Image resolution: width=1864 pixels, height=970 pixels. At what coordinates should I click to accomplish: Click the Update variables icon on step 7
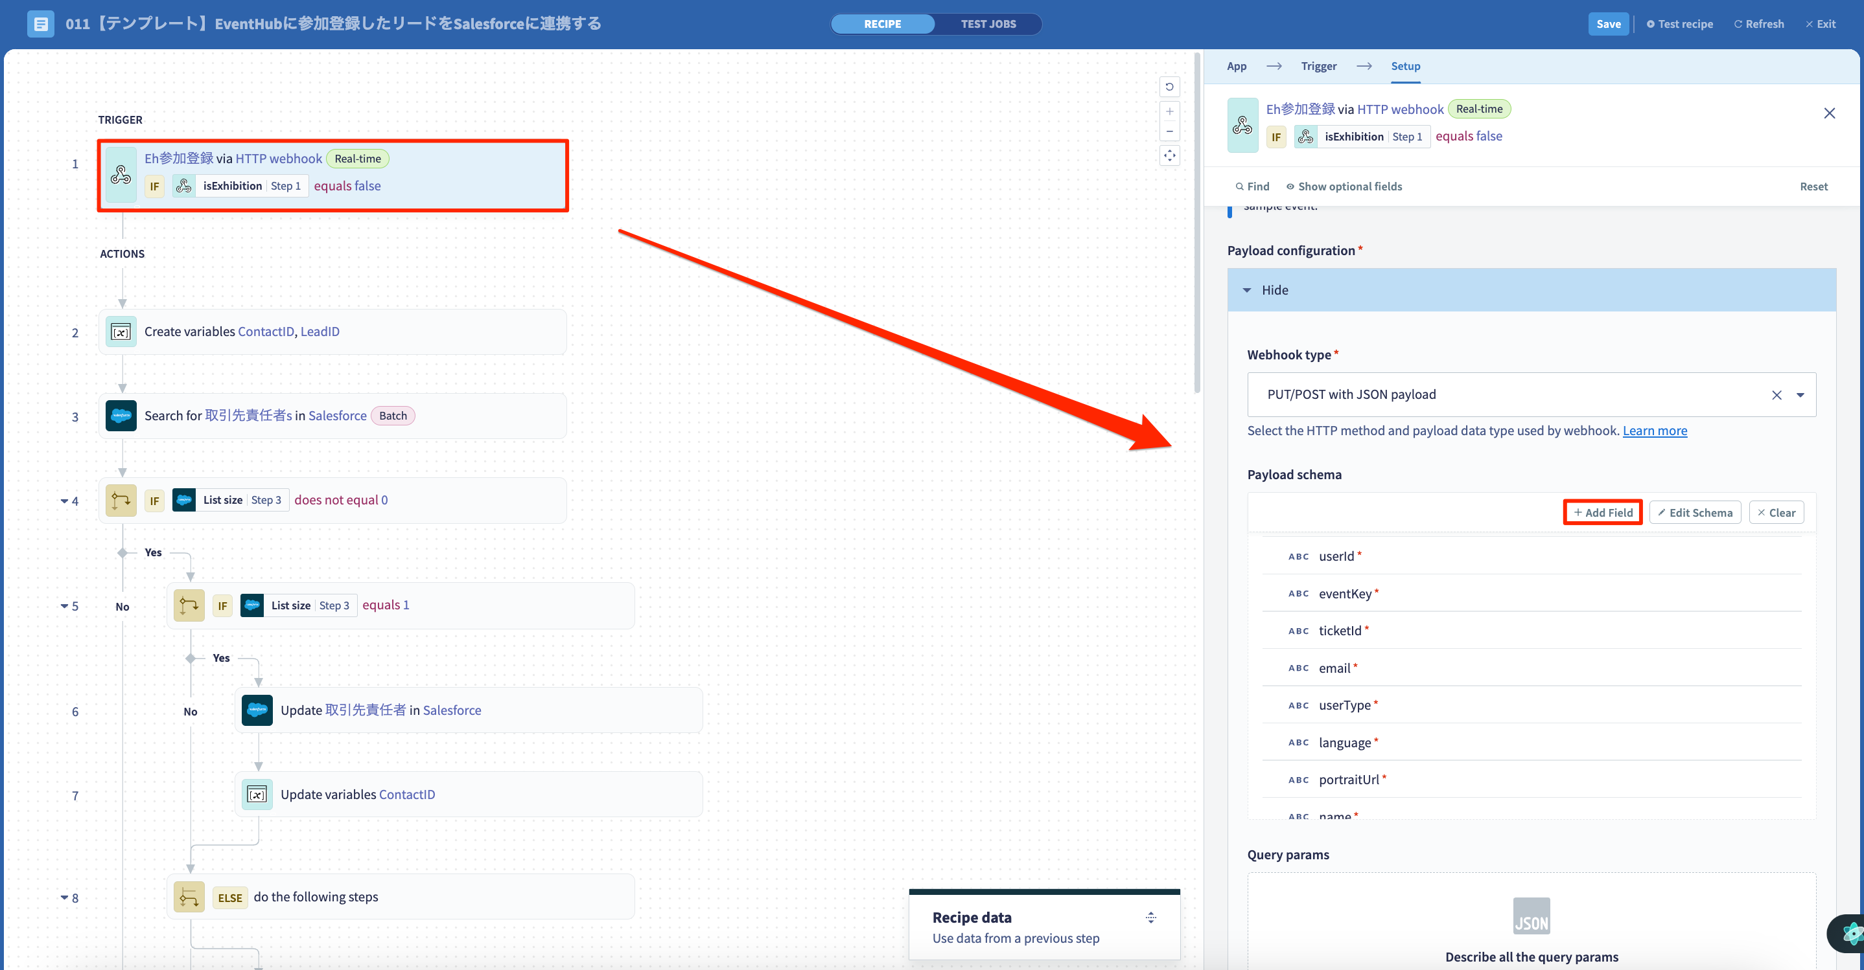pyautogui.click(x=257, y=795)
